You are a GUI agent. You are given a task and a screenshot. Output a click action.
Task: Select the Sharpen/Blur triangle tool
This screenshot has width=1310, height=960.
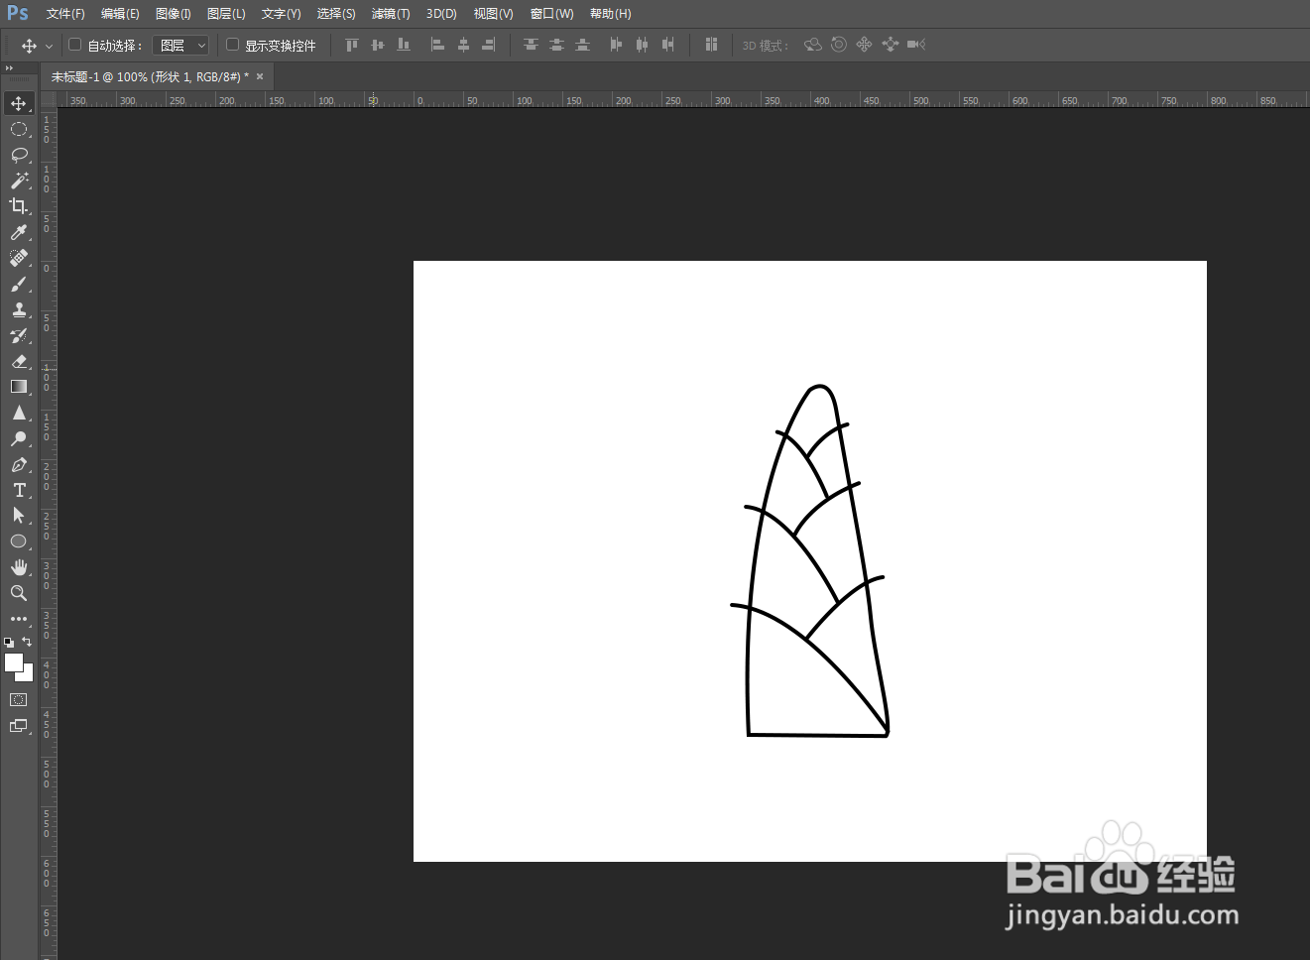(x=19, y=413)
